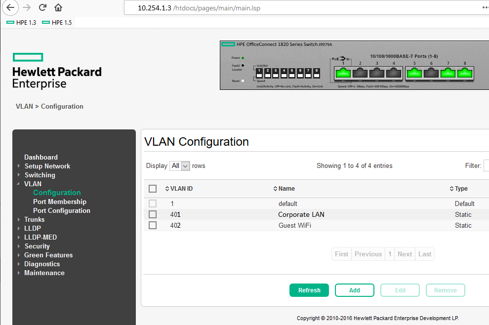The height and width of the screenshot is (325, 489).
Task: Go to Previous page of entries
Action: tap(368, 254)
